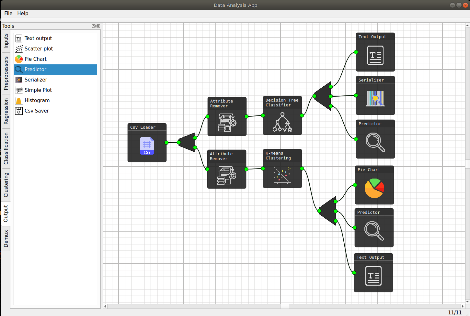470x316 pixels.
Task: Select the Pie Chart node on canvas
Action: point(374,188)
